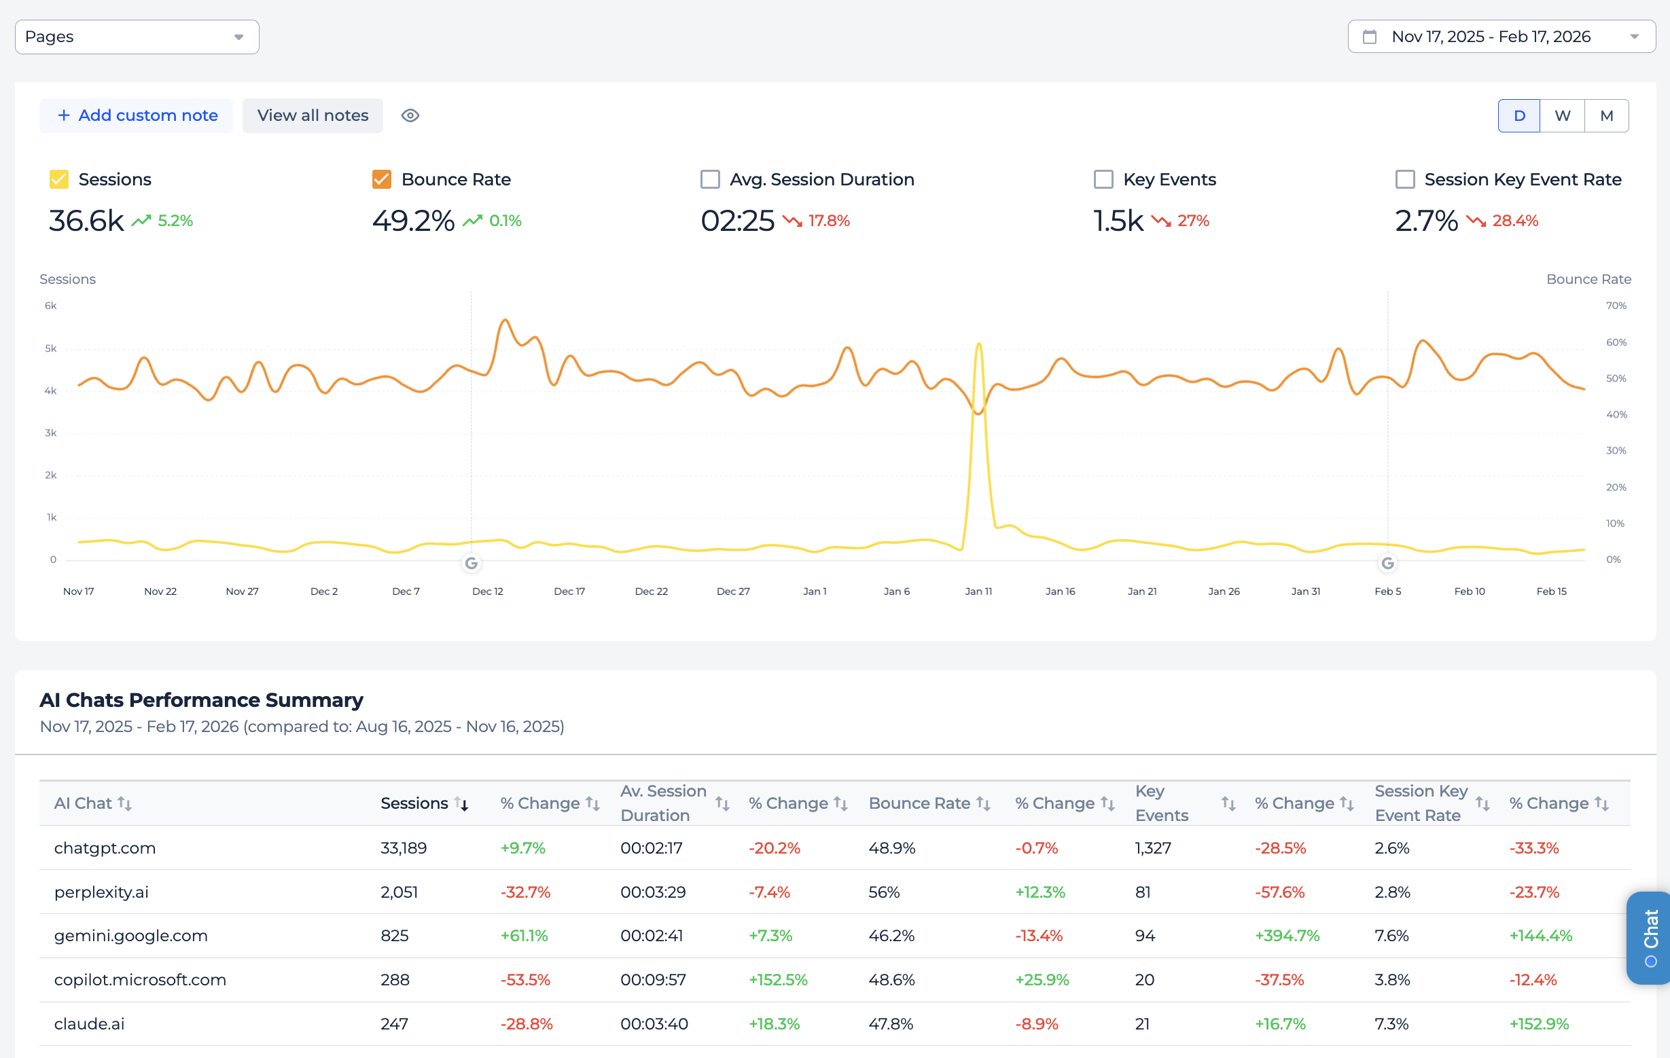Uncheck the Sessions metric checkbox
Screen dimensions: 1670x1058
(x=59, y=179)
